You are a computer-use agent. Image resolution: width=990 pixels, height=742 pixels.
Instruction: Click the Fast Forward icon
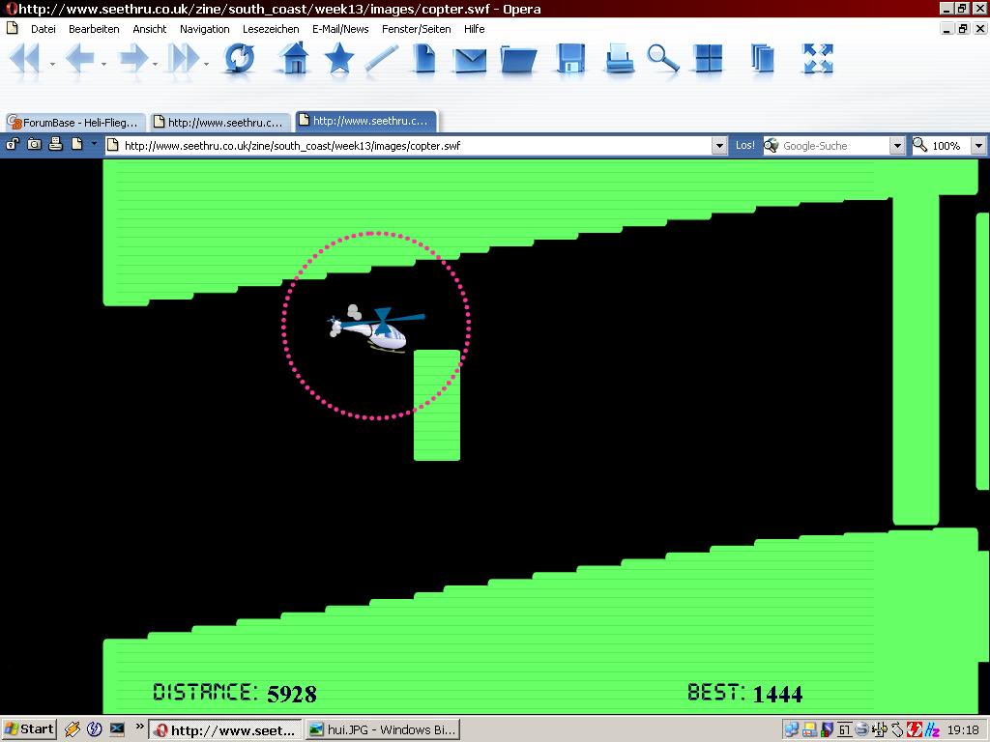coord(184,59)
